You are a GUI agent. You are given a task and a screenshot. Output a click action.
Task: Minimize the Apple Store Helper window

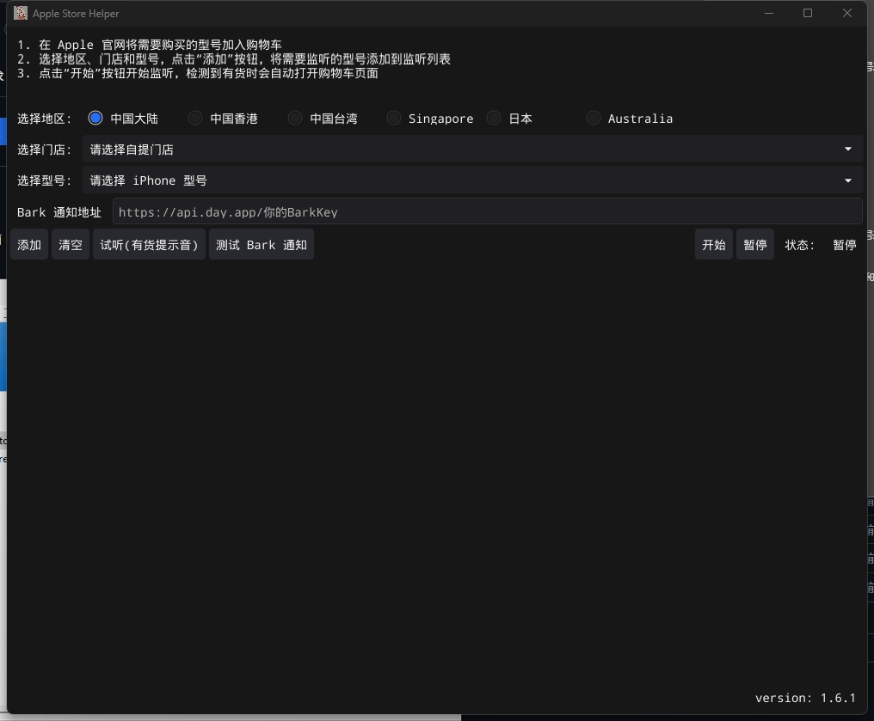pyautogui.click(x=768, y=13)
